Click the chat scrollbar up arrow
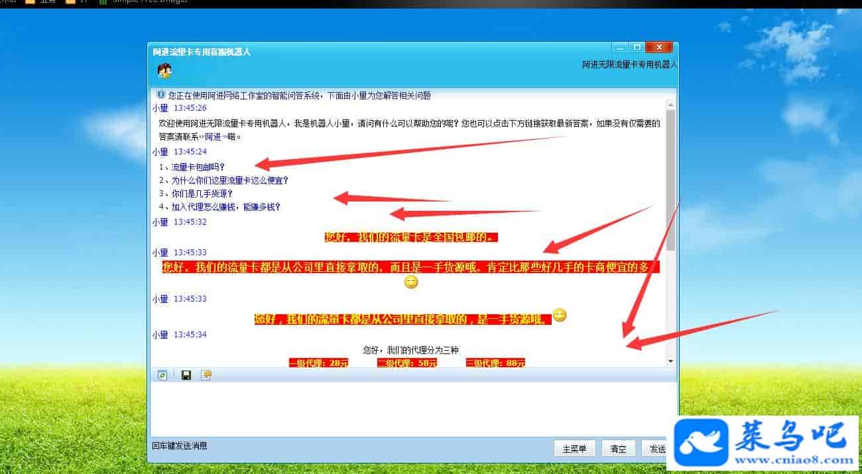862x474 pixels. click(x=670, y=105)
